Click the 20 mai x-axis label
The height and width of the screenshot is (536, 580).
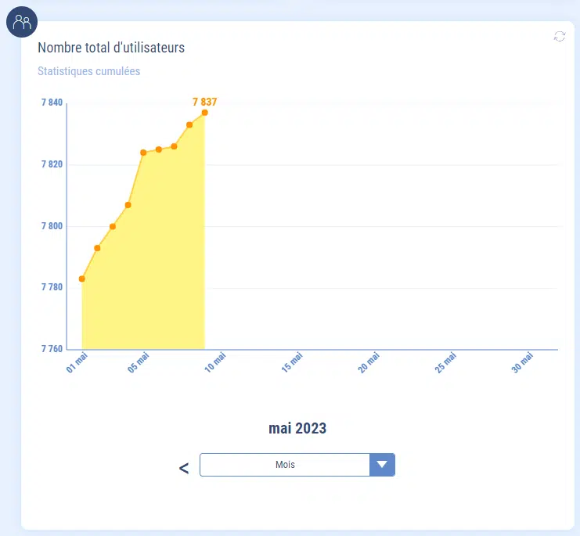click(x=367, y=362)
